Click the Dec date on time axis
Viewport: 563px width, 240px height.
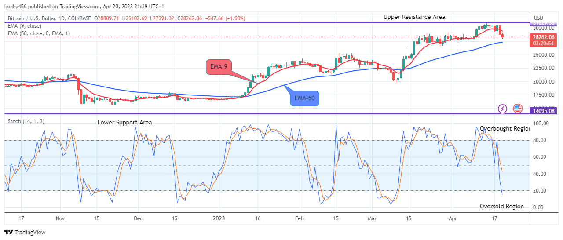tap(138, 218)
